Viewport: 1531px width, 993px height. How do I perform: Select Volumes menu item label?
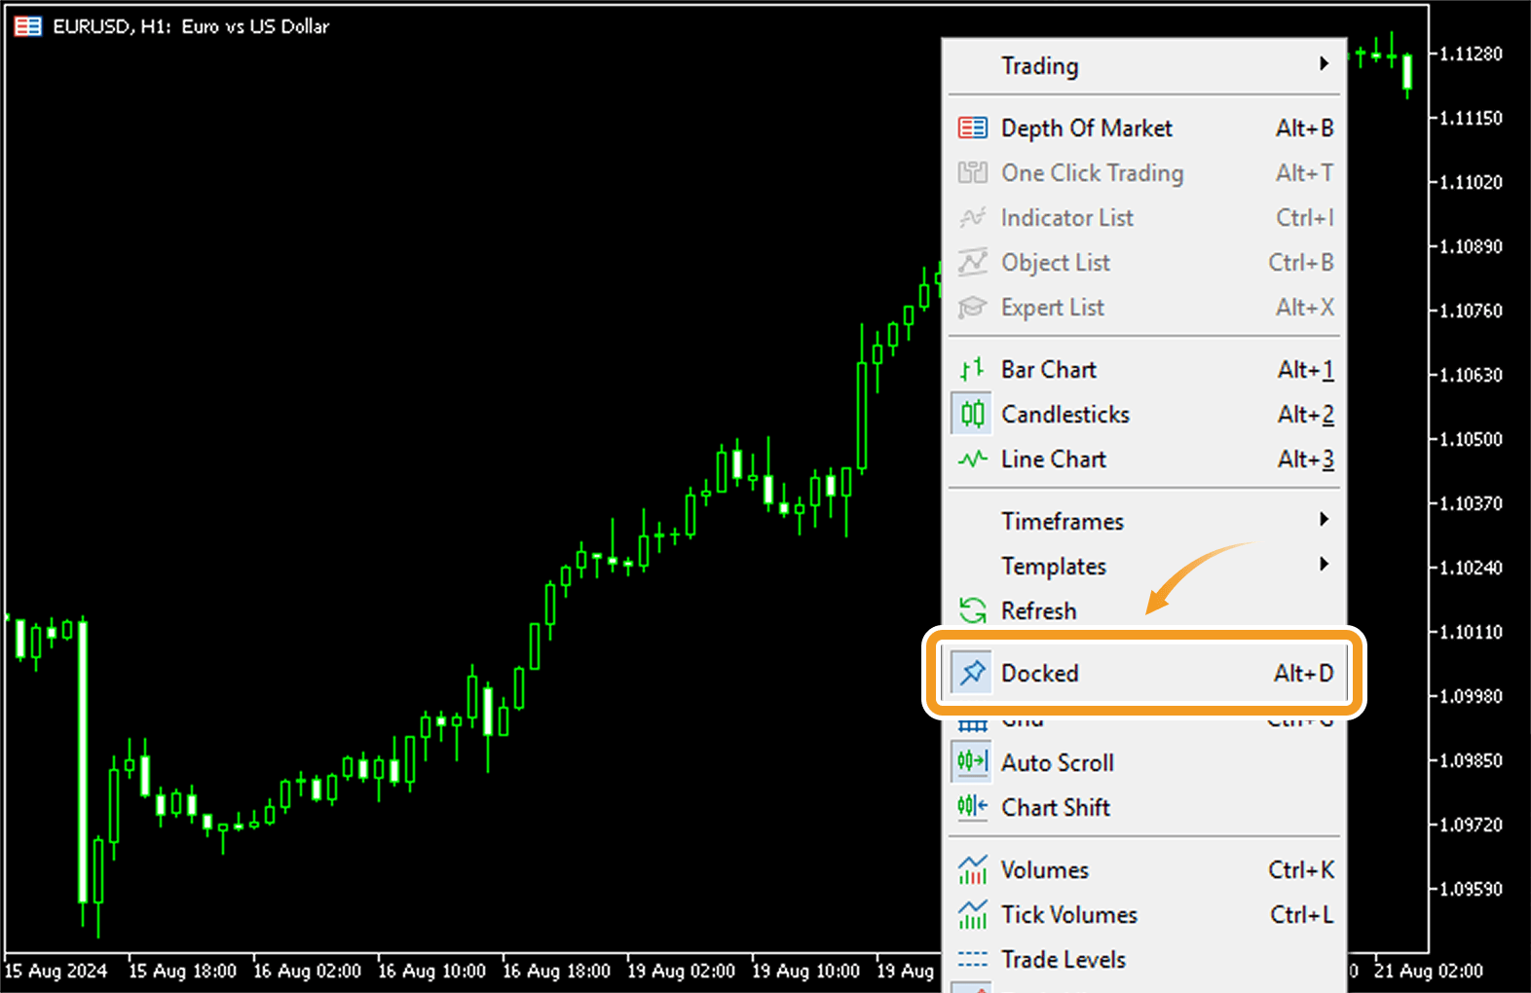(1044, 870)
